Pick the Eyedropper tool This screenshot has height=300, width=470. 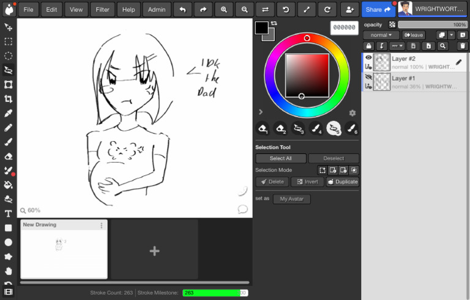tap(9, 113)
